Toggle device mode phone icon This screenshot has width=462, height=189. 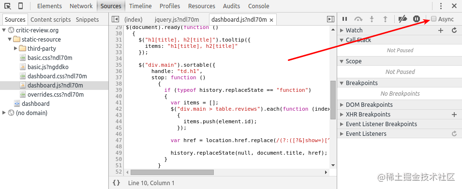20,6
